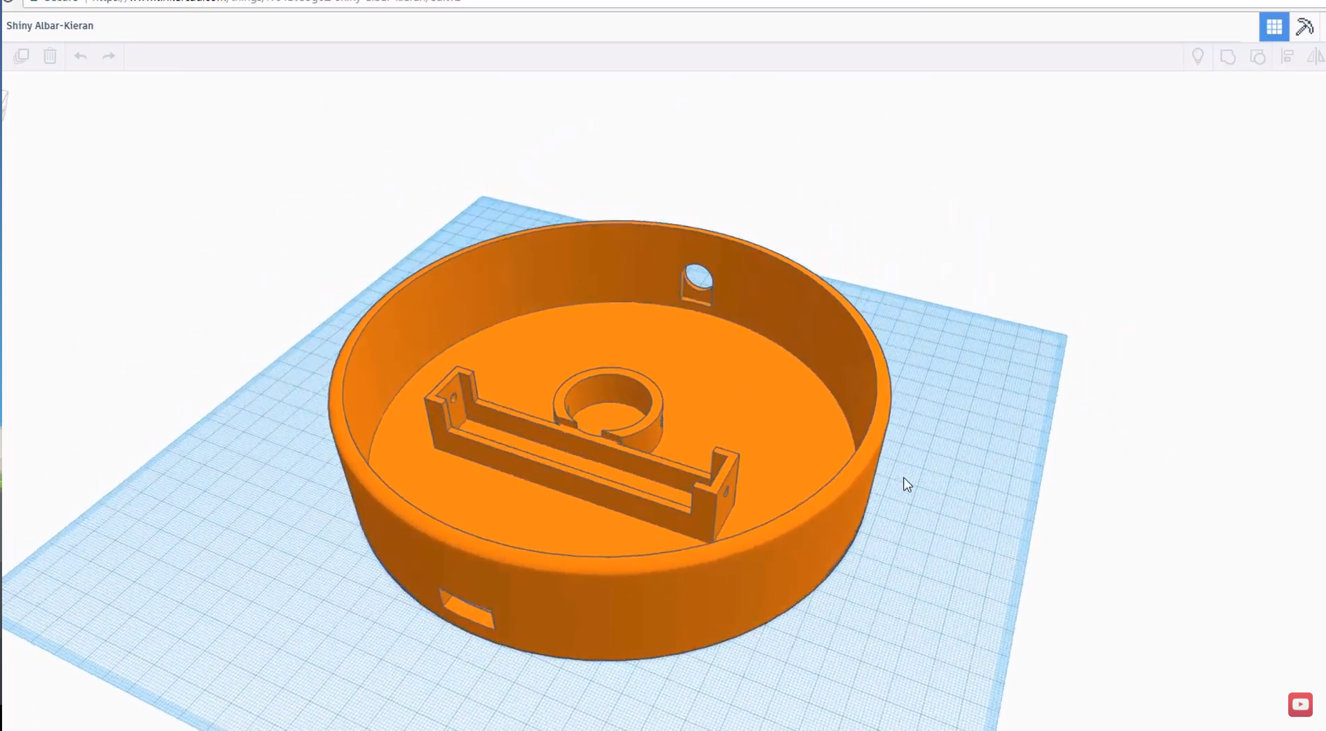The height and width of the screenshot is (731, 1326).
Task: Click the YouTube logo icon
Action: [x=1300, y=705]
